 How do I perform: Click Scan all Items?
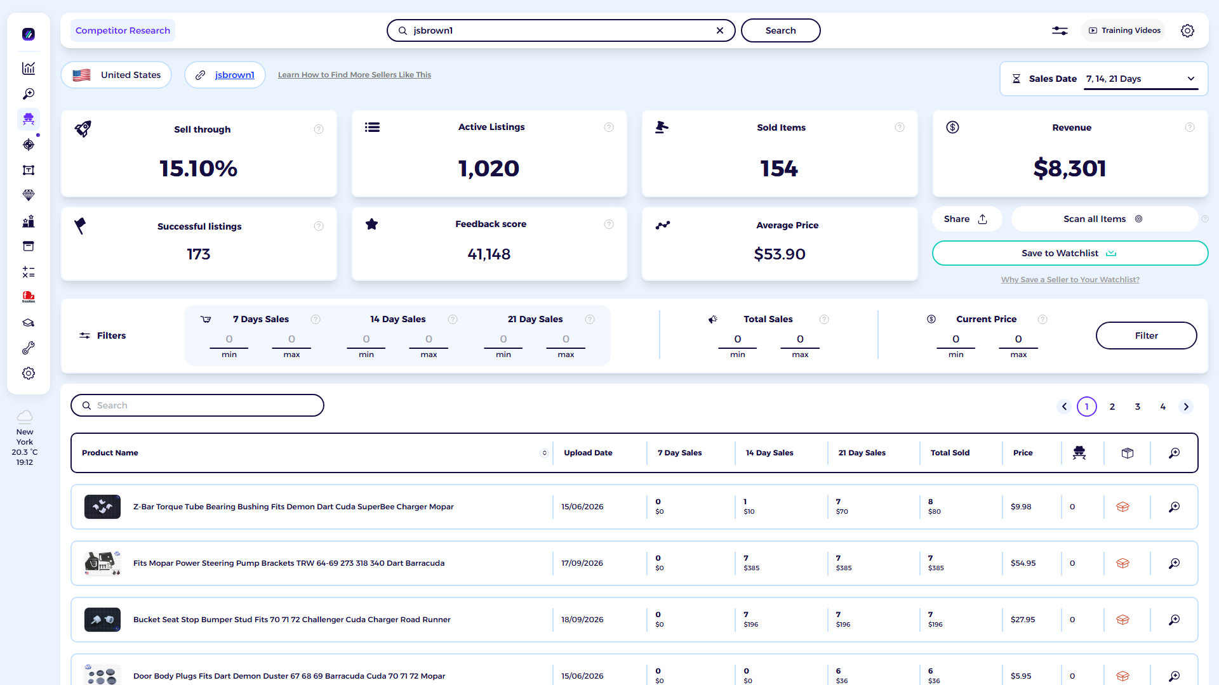click(1103, 219)
